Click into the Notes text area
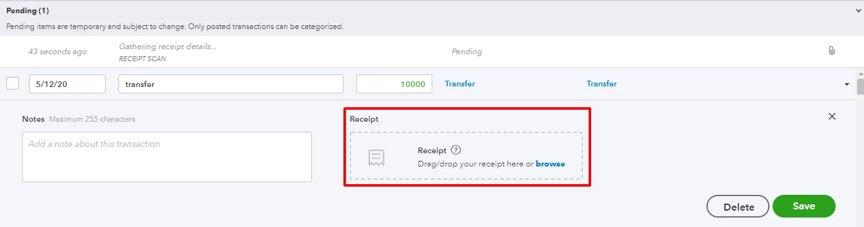Screen dimensions: 864x227 point(167,157)
